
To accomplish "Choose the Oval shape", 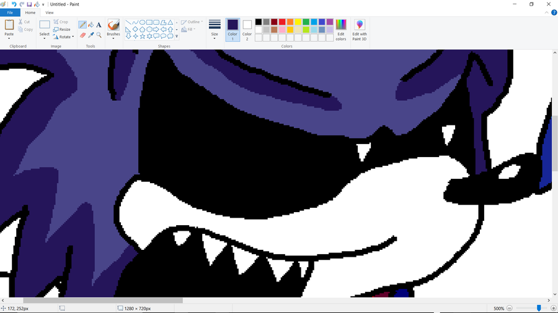I will point(143,22).
